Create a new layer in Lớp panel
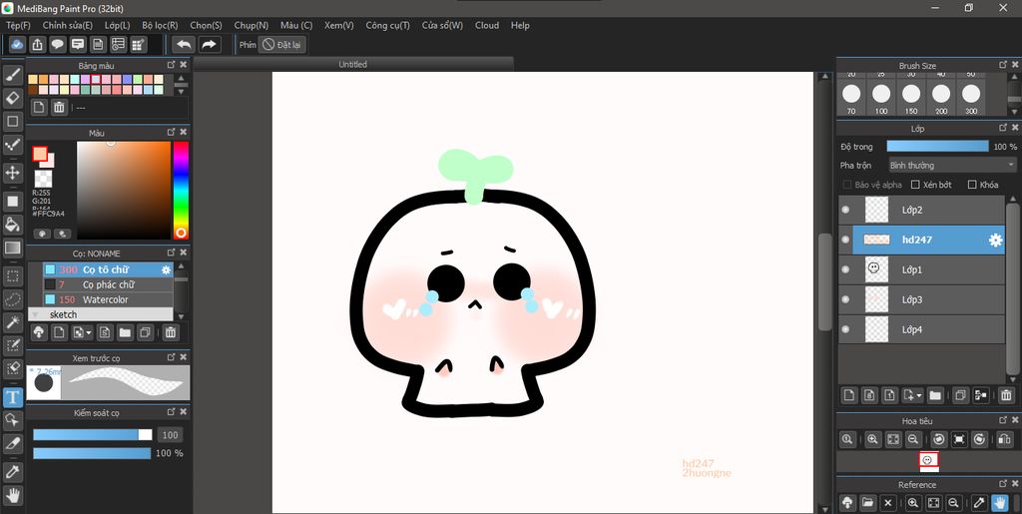The height and width of the screenshot is (514, 1022). click(849, 395)
